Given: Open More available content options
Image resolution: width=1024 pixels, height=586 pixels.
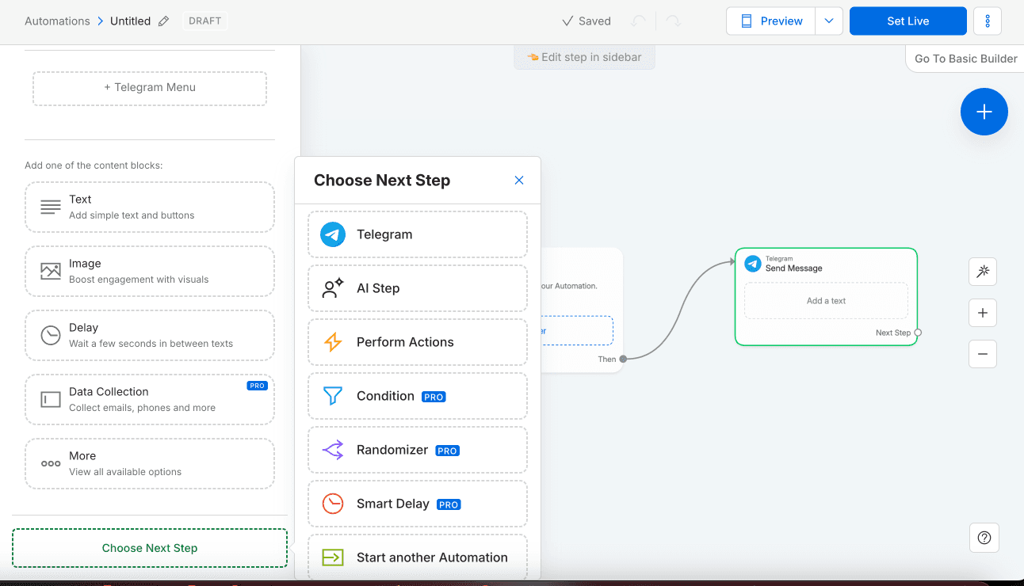Looking at the screenshot, I should (x=150, y=464).
